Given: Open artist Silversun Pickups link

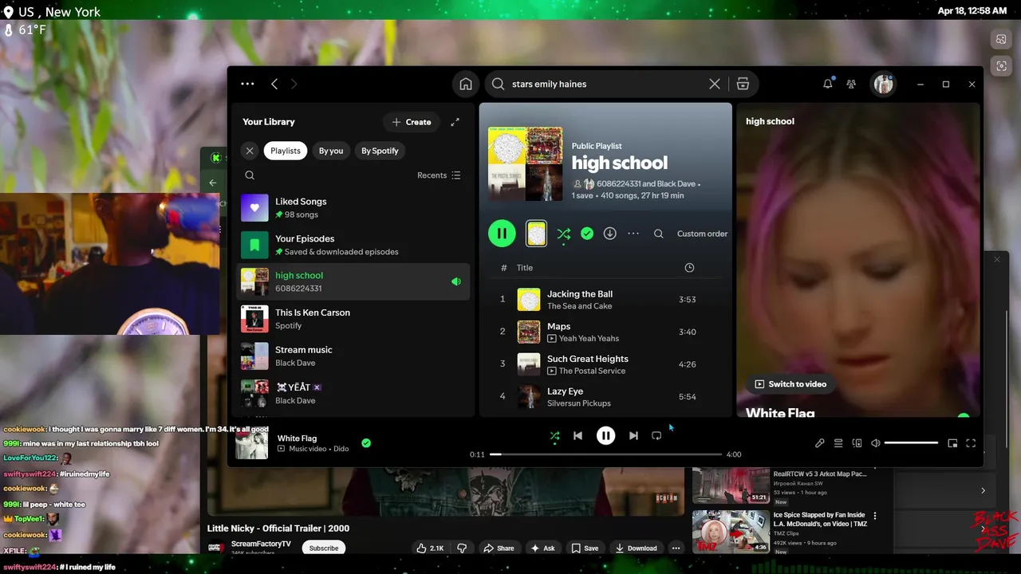Looking at the screenshot, I should tap(579, 403).
